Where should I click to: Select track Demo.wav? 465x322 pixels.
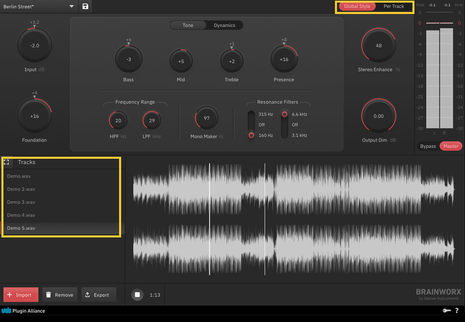[x=62, y=176]
